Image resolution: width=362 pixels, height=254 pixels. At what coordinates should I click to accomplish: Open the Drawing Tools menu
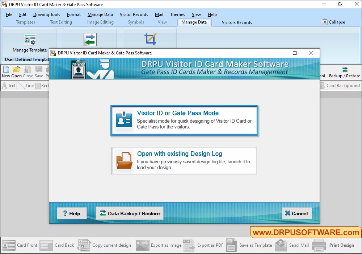click(x=47, y=15)
